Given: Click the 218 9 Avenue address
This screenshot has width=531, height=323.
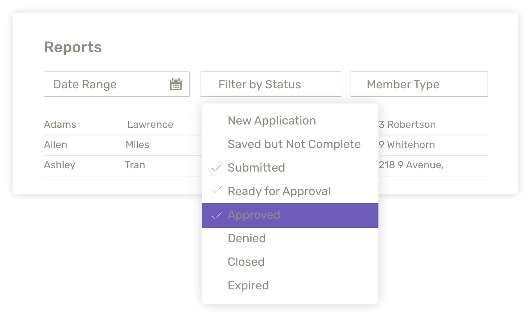Looking at the screenshot, I should coord(411,165).
